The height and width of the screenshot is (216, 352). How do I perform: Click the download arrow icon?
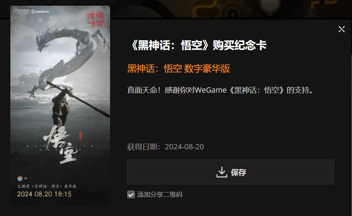click(x=222, y=172)
